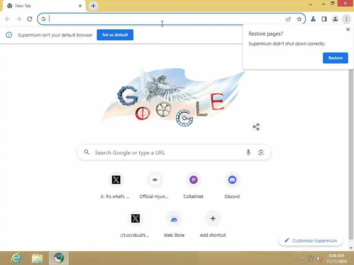The height and width of the screenshot is (265, 354).
Task: Select the New Tab tab
Action: pyautogui.click(x=44, y=6)
